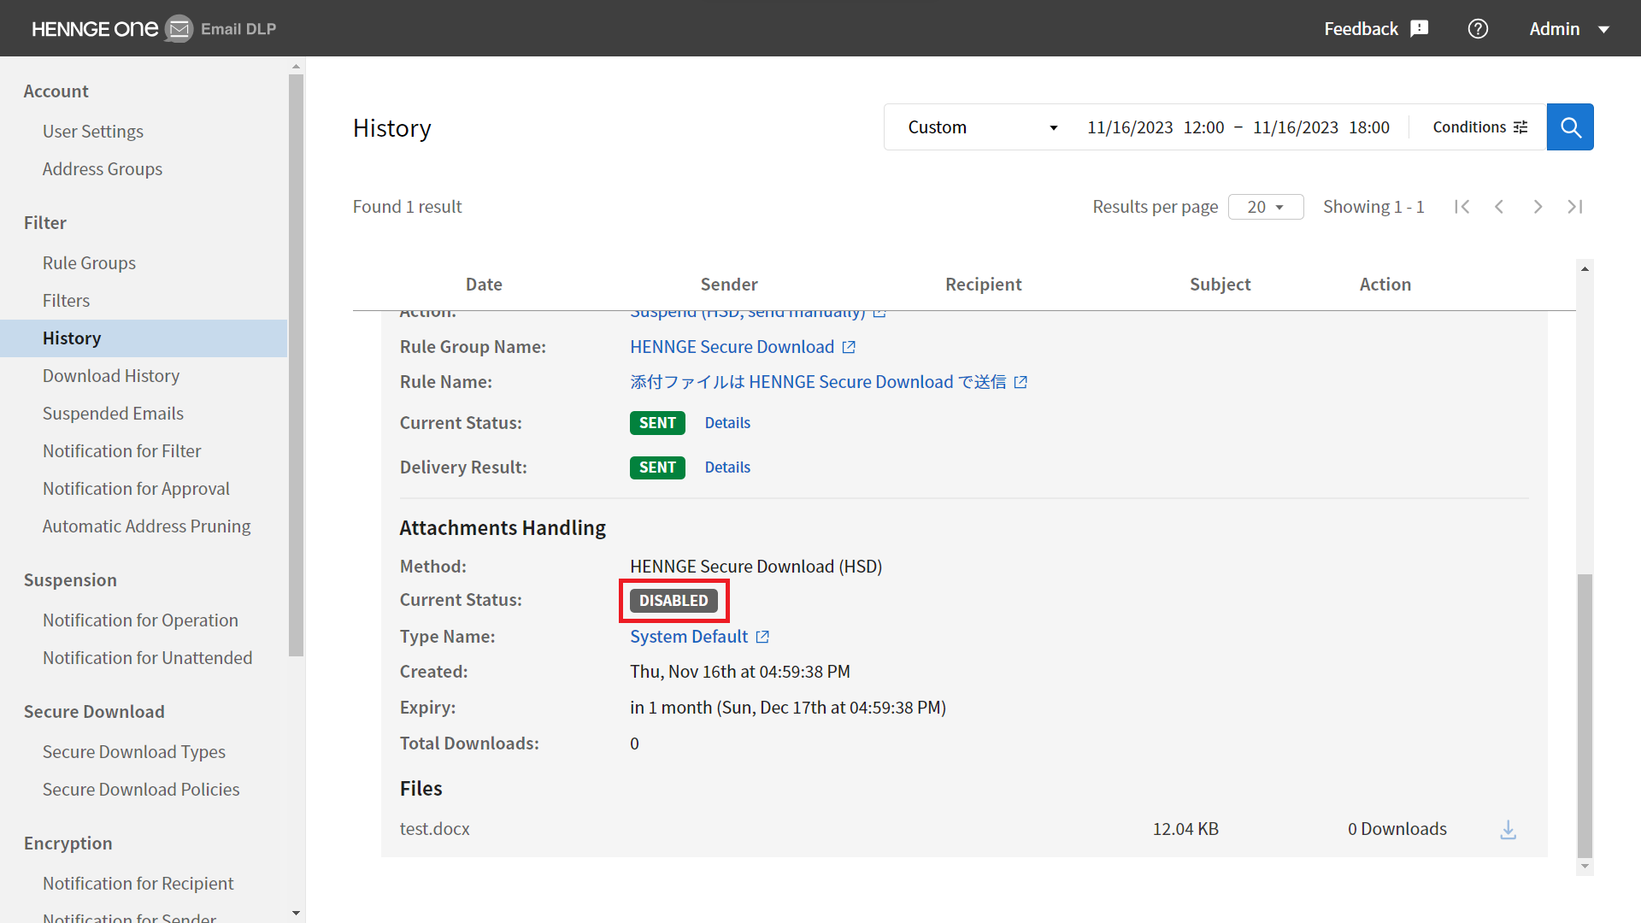Open Download History page
The height and width of the screenshot is (923, 1641).
111,376
